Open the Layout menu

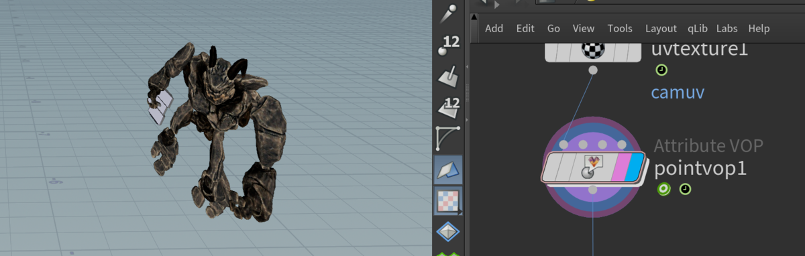[x=661, y=28]
